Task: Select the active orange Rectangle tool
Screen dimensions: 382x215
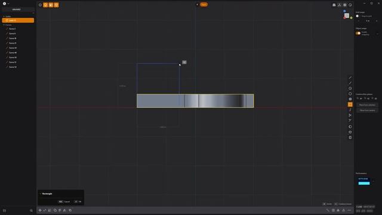Action: (x=350, y=105)
